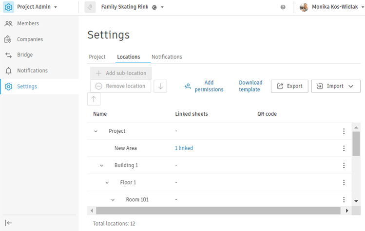
Task: Collapse the Building 1 tree node
Action: tap(102, 165)
